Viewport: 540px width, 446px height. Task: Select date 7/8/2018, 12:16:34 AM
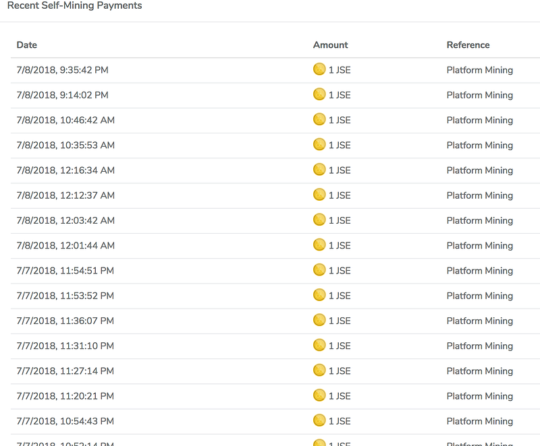[65, 170]
